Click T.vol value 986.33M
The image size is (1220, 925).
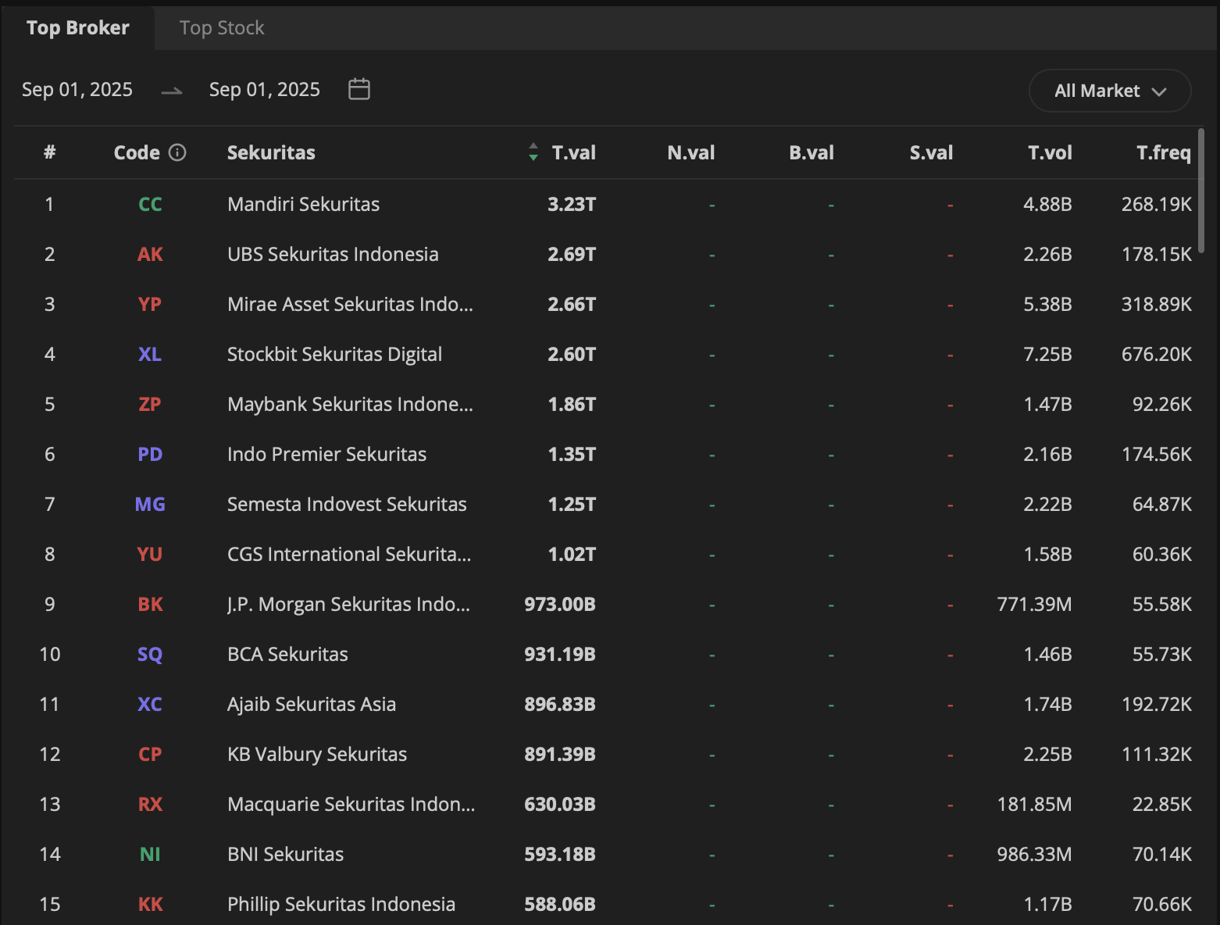tap(1034, 855)
